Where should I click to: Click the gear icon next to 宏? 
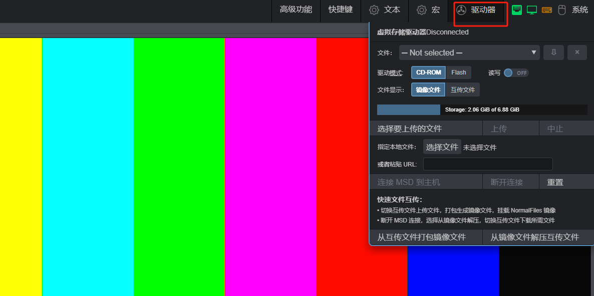[422, 10]
